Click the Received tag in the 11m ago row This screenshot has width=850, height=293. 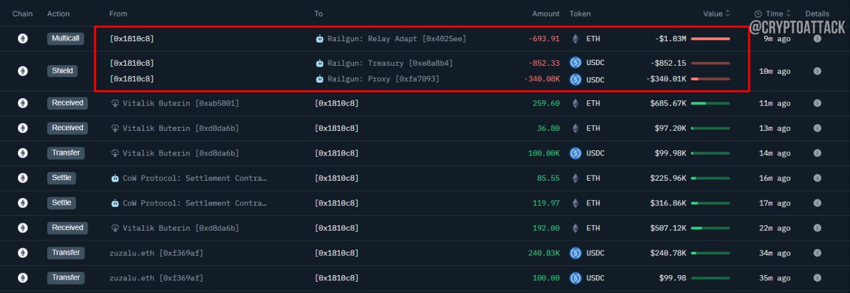pos(68,103)
